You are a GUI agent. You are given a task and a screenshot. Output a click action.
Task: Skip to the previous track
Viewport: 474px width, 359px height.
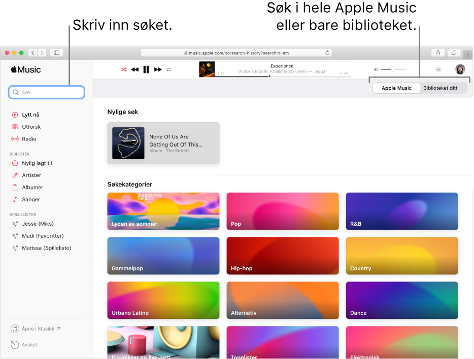[135, 69]
